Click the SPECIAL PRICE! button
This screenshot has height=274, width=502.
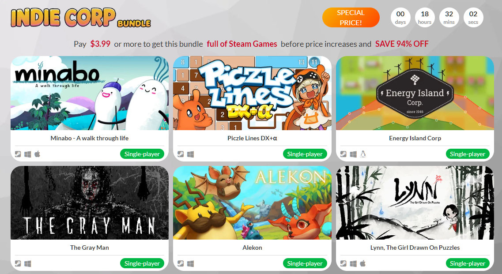pyautogui.click(x=351, y=18)
